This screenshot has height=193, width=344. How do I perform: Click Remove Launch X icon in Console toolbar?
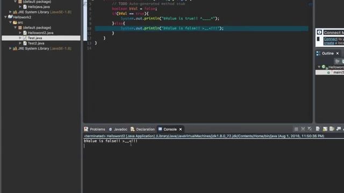tap(303, 129)
